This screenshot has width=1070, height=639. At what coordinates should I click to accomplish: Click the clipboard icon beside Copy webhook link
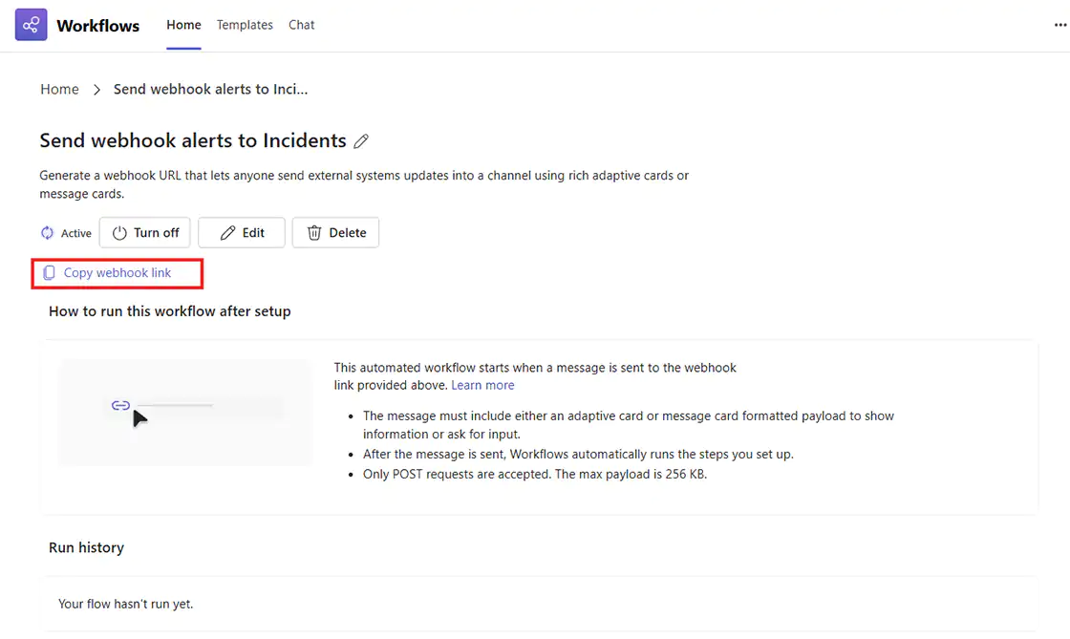pos(49,273)
